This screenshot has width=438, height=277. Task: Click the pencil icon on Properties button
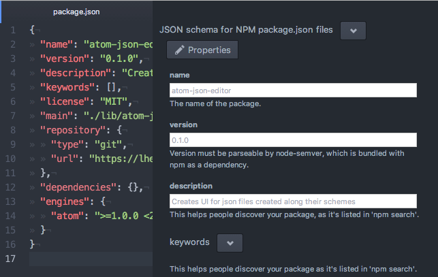click(x=180, y=50)
